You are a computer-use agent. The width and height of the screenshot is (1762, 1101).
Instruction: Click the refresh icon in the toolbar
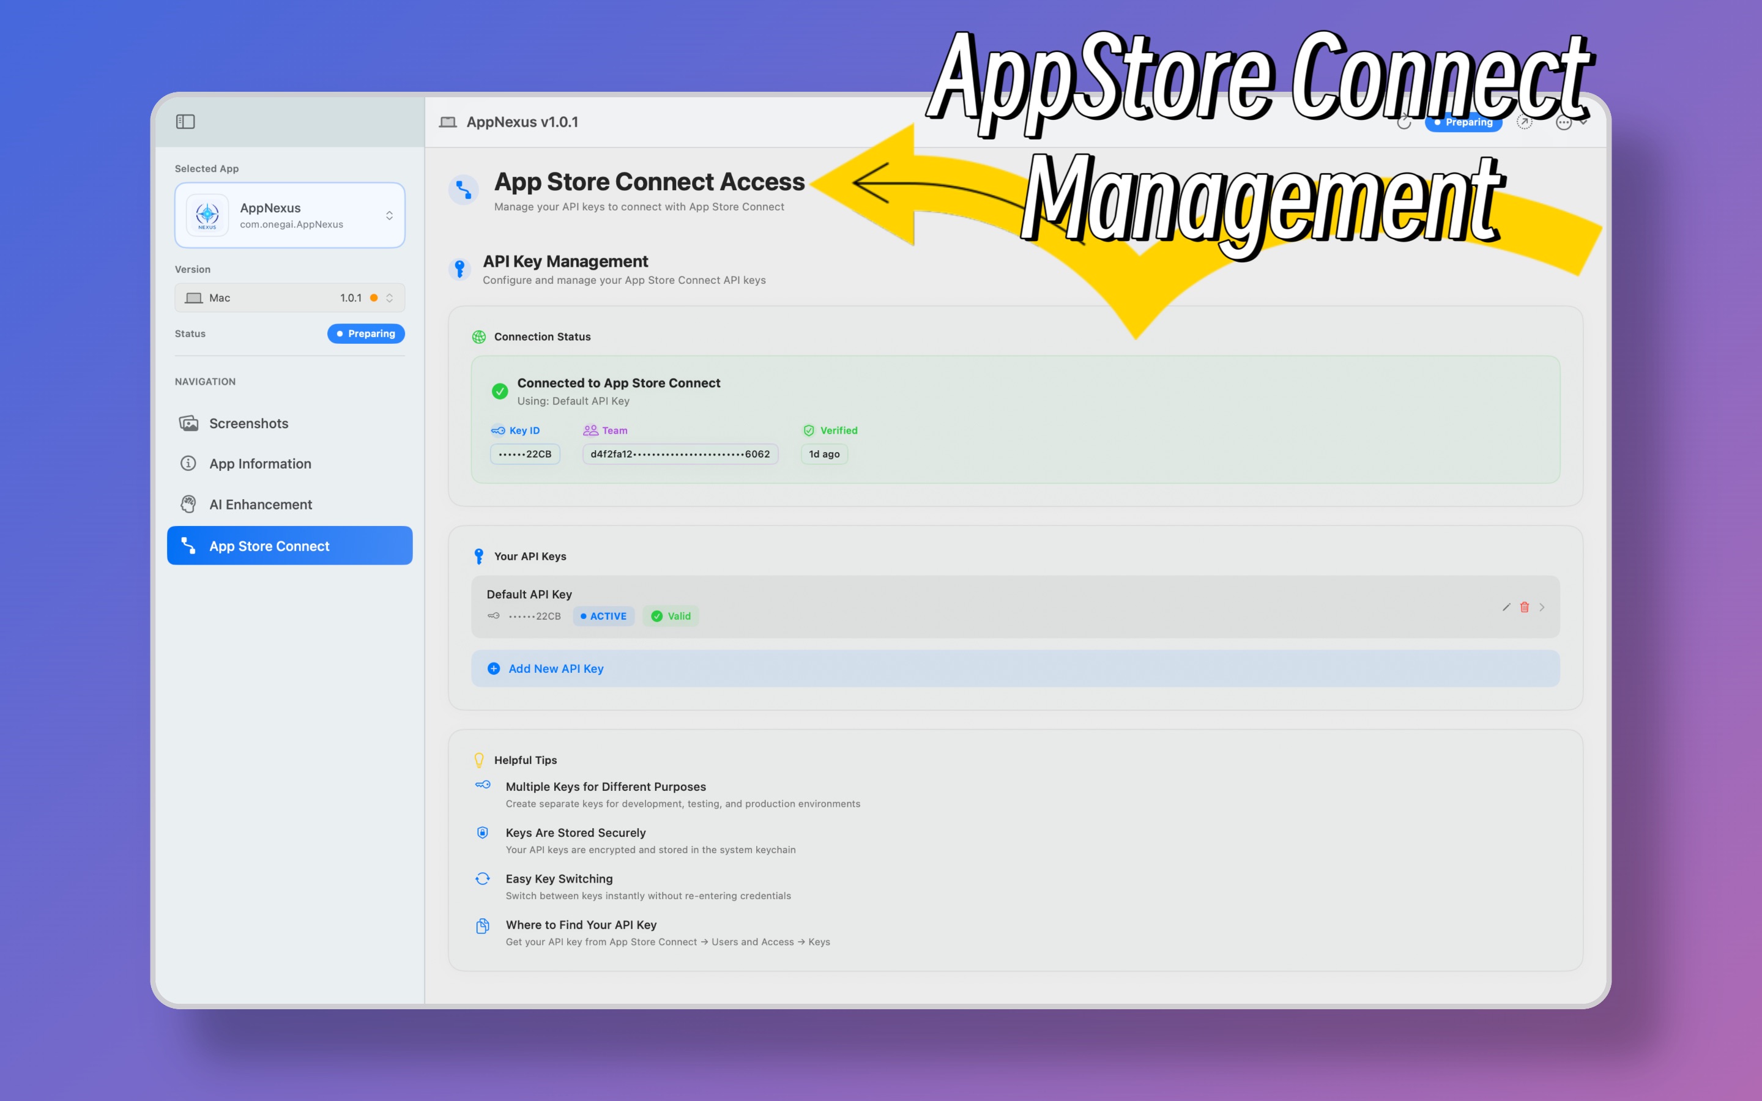[1403, 122]
